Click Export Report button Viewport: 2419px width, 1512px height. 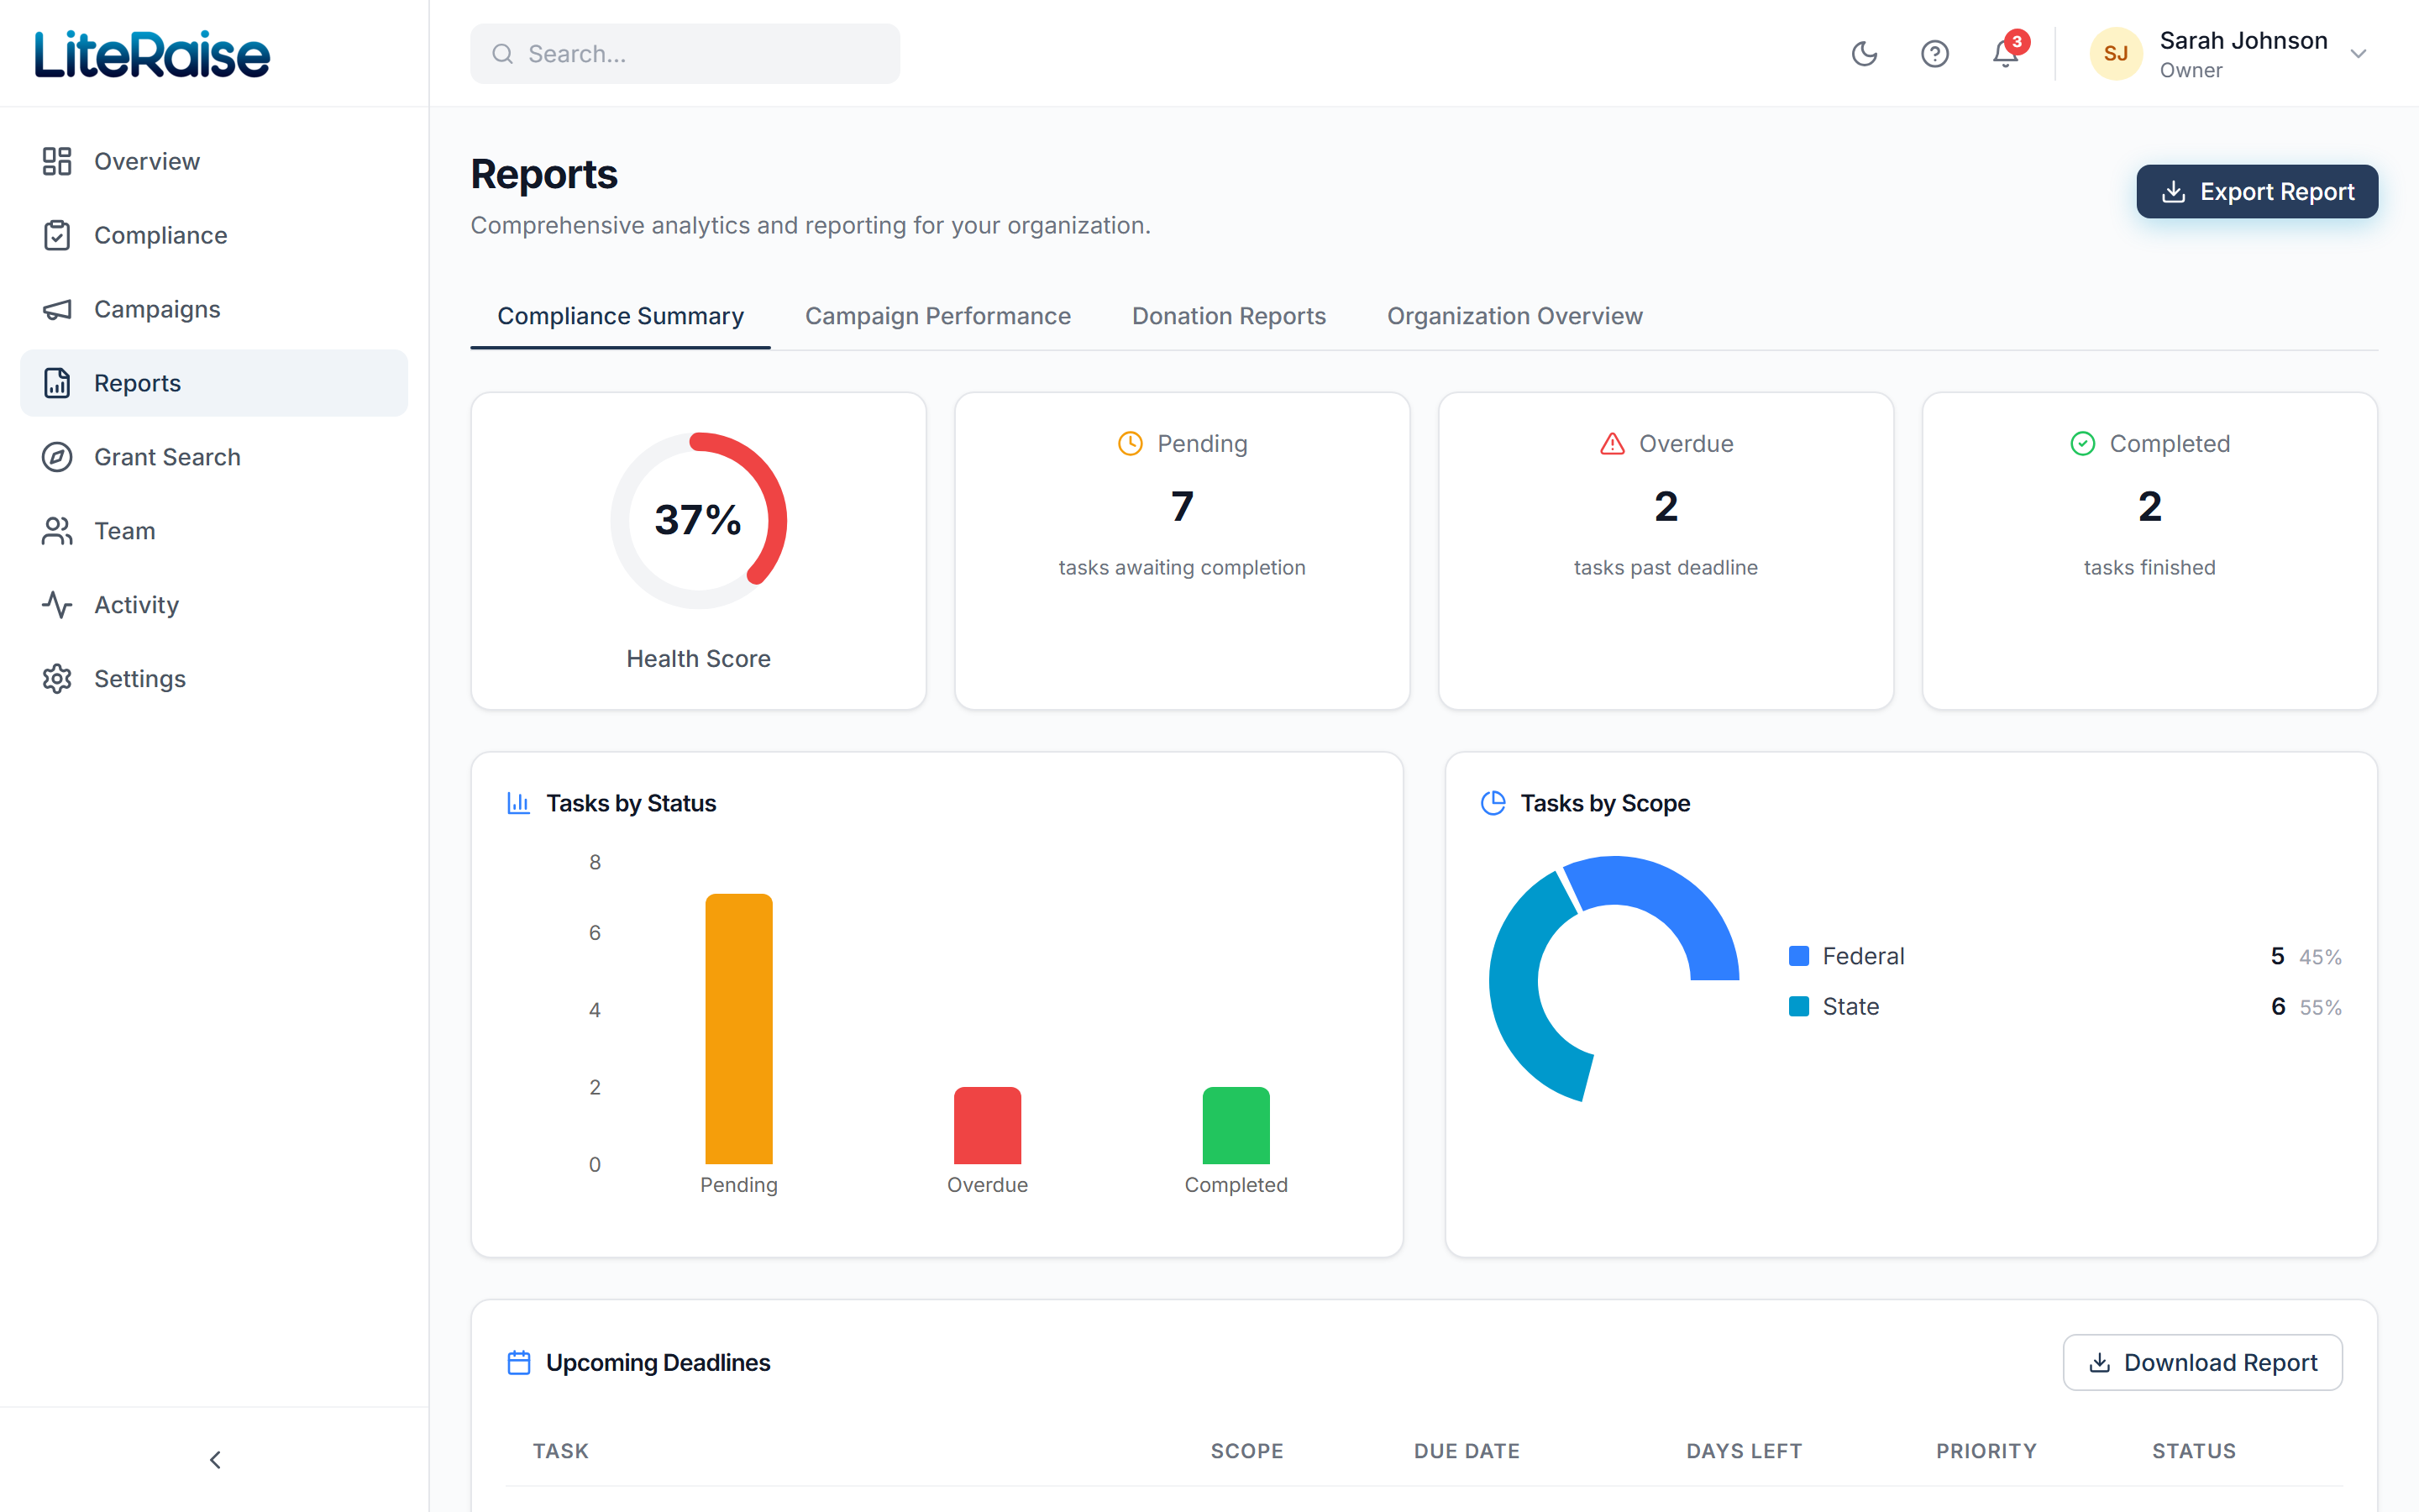click(2257, 191)
